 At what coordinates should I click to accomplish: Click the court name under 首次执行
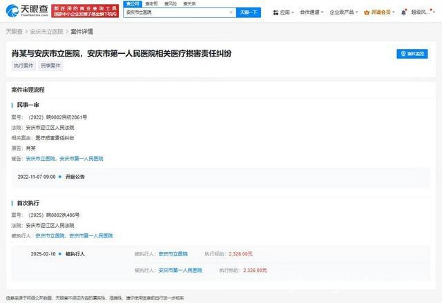point(50,226)
